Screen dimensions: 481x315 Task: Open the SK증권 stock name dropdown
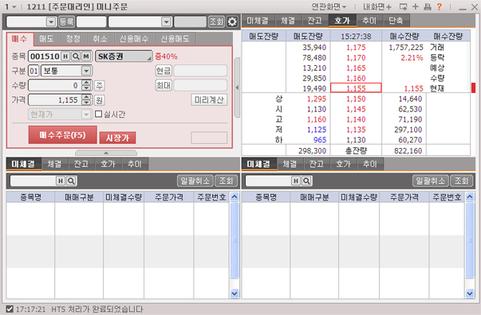[x=124, y=56]
